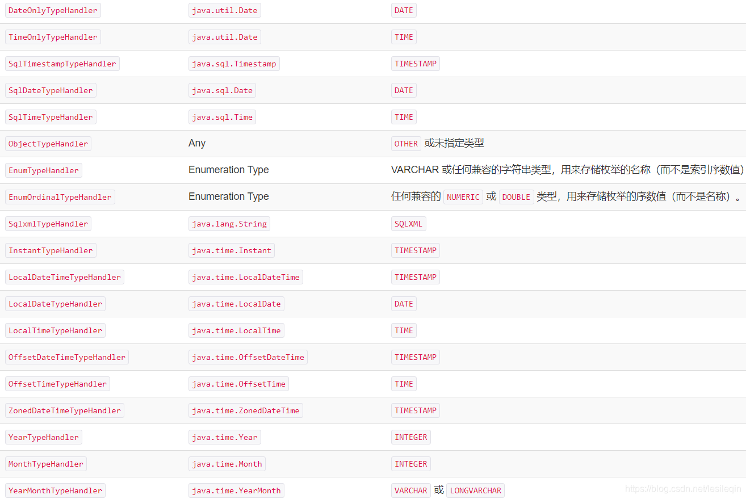The image size is (746, 499).
Task: Select the SqlDateTypeHandler code label
Action: pyautogui.click(x=51, y=90)
